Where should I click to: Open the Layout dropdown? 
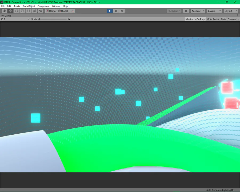(x=231, y=11)
